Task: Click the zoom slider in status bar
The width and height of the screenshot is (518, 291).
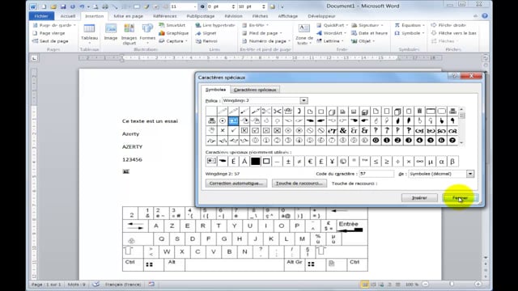Action: pos(452,284)
